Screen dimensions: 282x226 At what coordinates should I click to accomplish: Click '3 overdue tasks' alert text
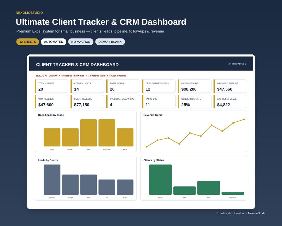coord(97,76)
